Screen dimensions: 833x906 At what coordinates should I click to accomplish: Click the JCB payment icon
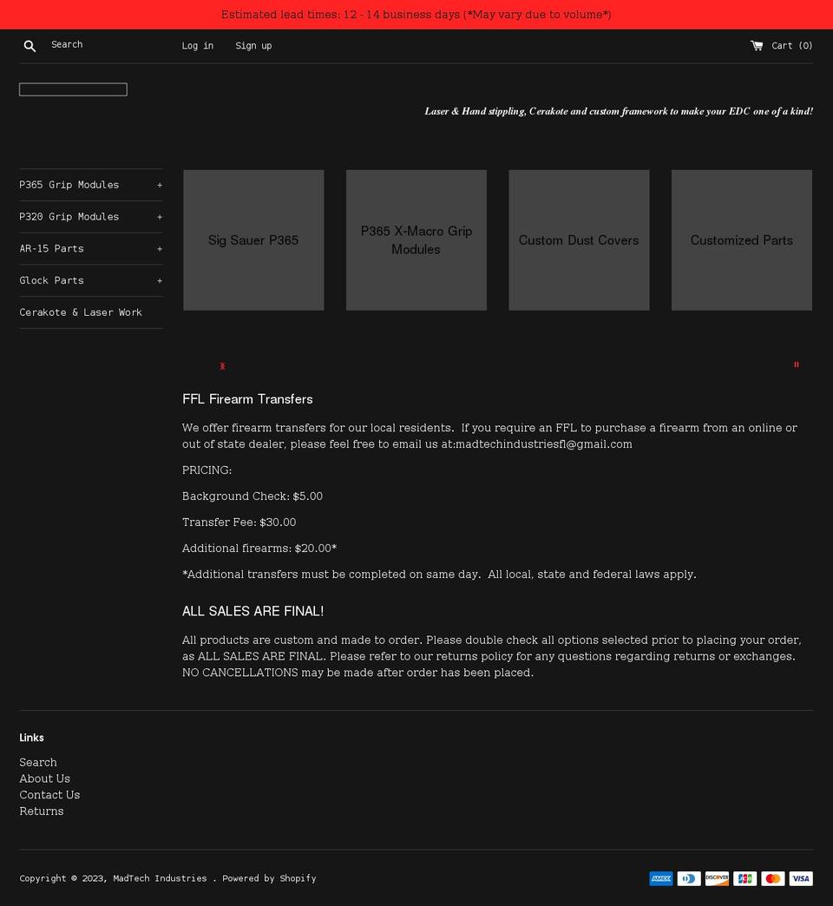pos(745,878)
